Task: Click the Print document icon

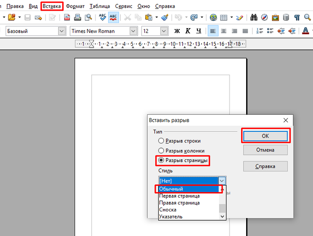Action: (77, 18)
